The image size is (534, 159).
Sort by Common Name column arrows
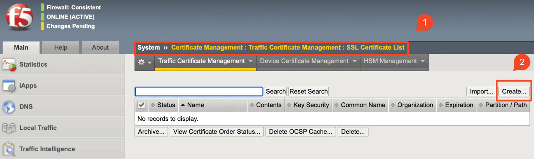click(x=337, y=105)
